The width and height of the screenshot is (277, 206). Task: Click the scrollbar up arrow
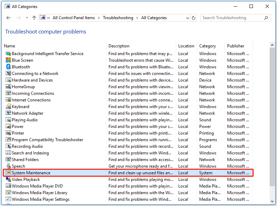[272, 45]
